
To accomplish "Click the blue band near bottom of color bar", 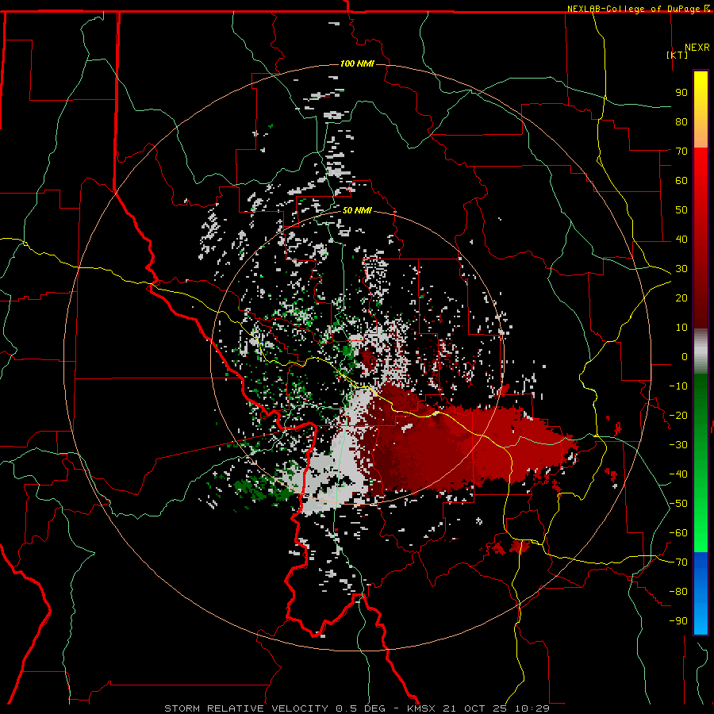I will click(x=701, y=592).
